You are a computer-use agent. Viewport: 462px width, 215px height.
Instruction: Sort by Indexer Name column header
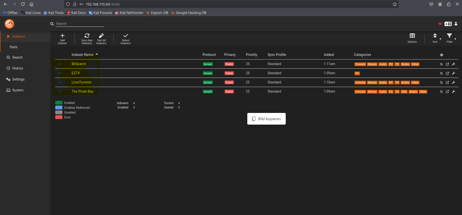pyautogui.click(x=82, y=55)
